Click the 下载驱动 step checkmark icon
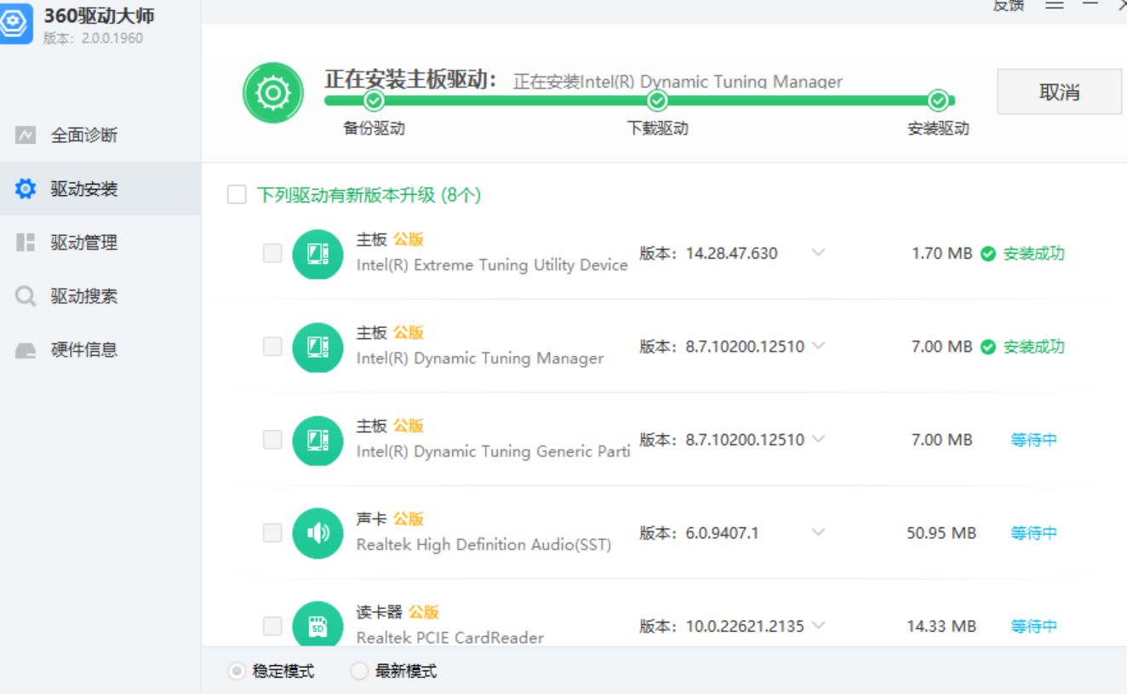Image resolution: width=1127 pixels, height=694 pixels. coord(657,101)
